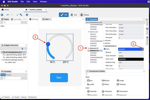Pick the Calendar component in palette
Image resolution: width=150 pixels, height=100 pixels.
coord(92,91)
